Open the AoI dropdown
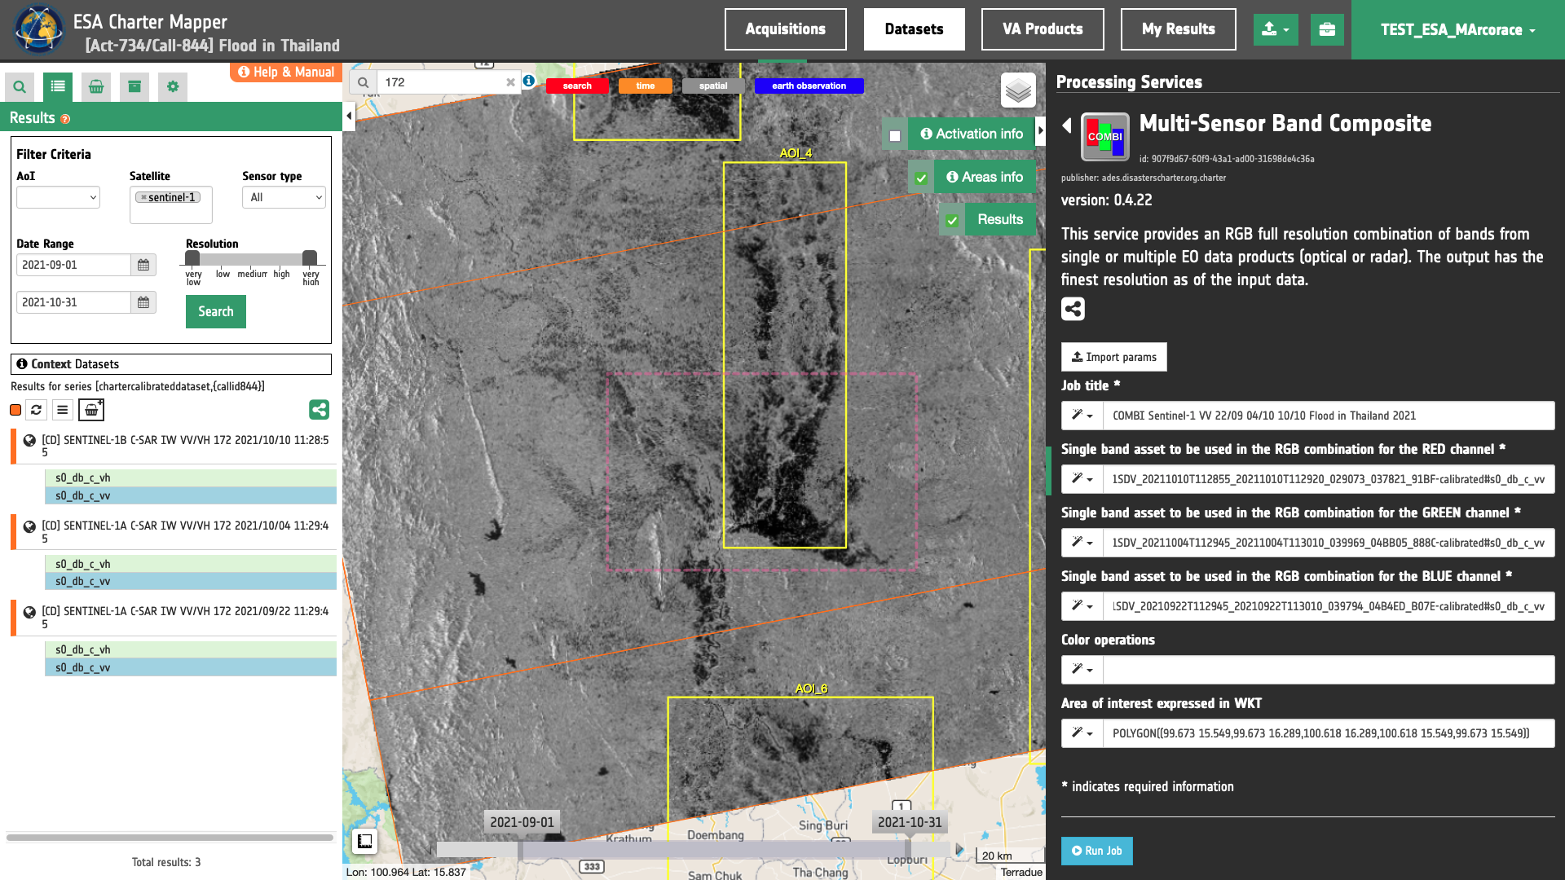Viewport: 1565px width, 880px height. point(58,197)
